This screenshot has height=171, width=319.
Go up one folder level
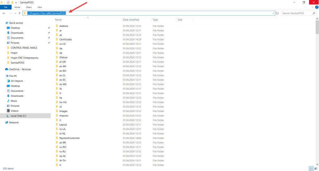[20, 13]
